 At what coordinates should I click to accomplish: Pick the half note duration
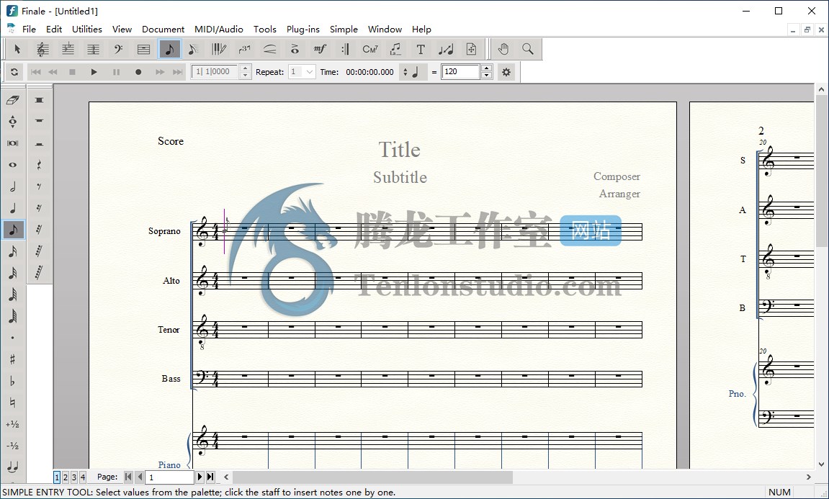pos(13,186)
